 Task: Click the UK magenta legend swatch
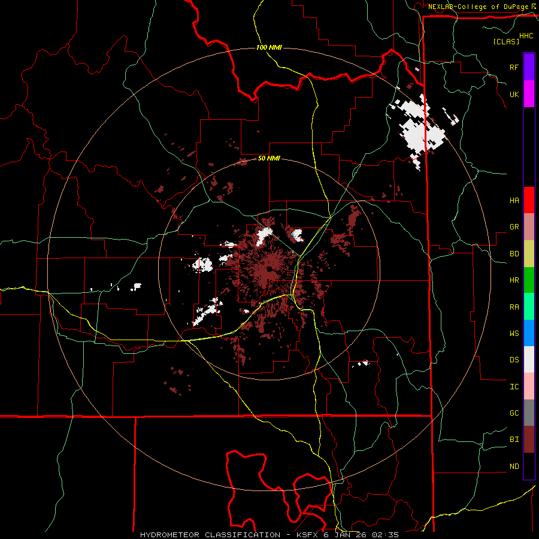(x=529, y=94)
